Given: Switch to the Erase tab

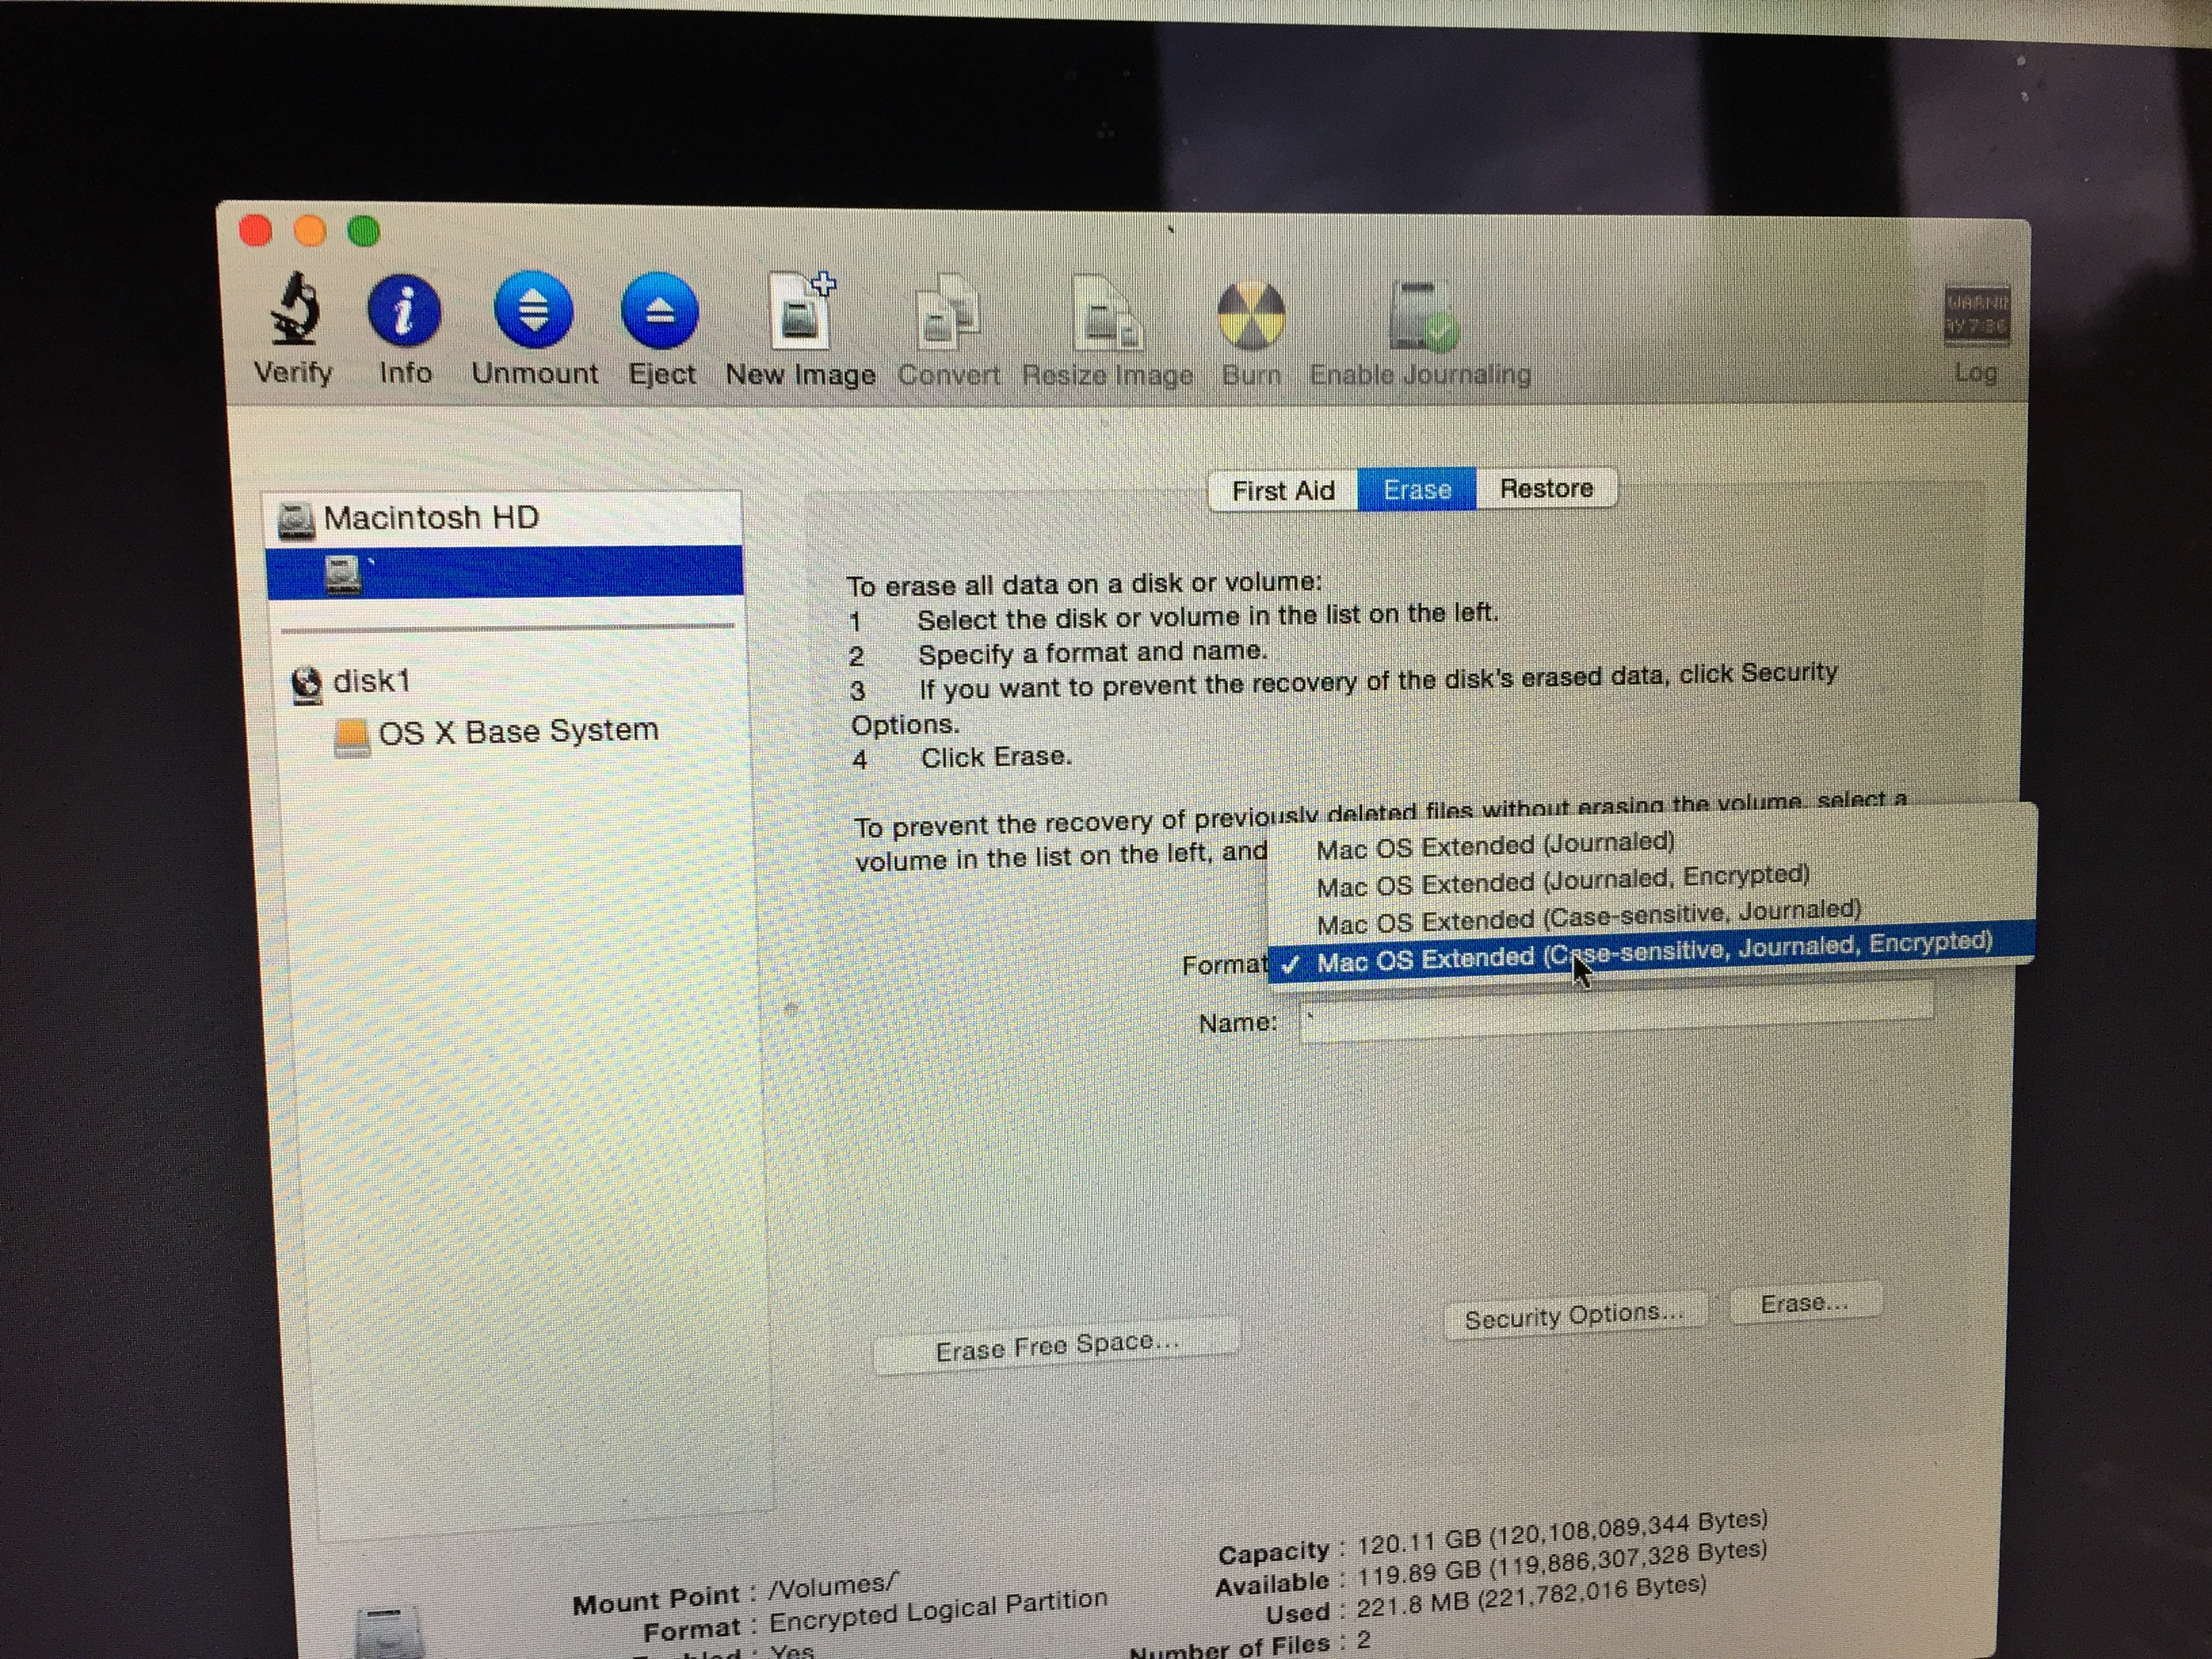Looking at the screenshot, I should pos(1417,489).
